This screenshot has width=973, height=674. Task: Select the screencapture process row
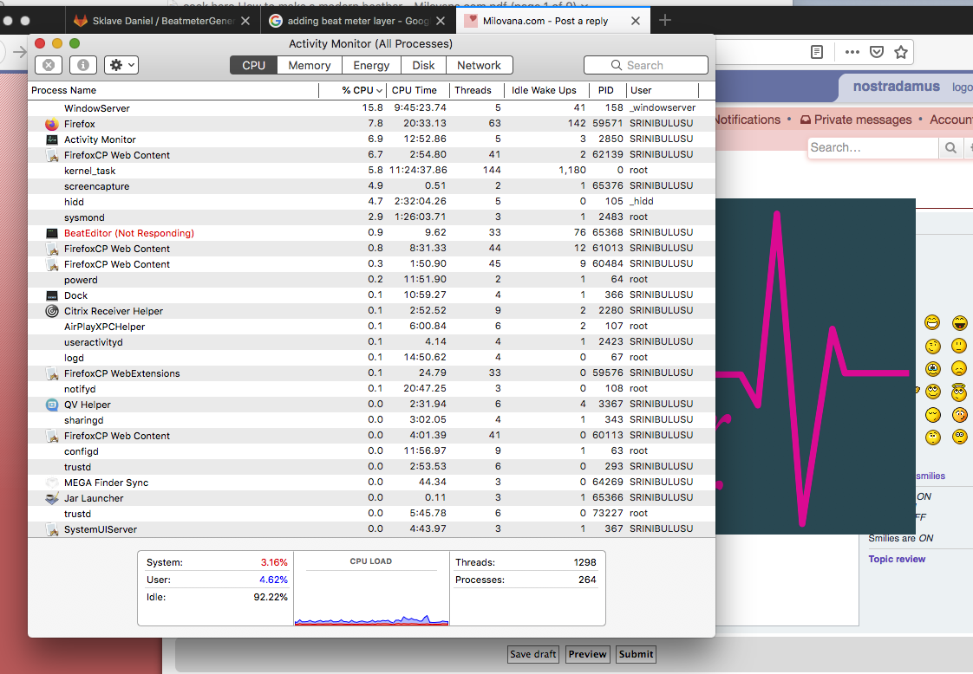(x=371, y=186)
